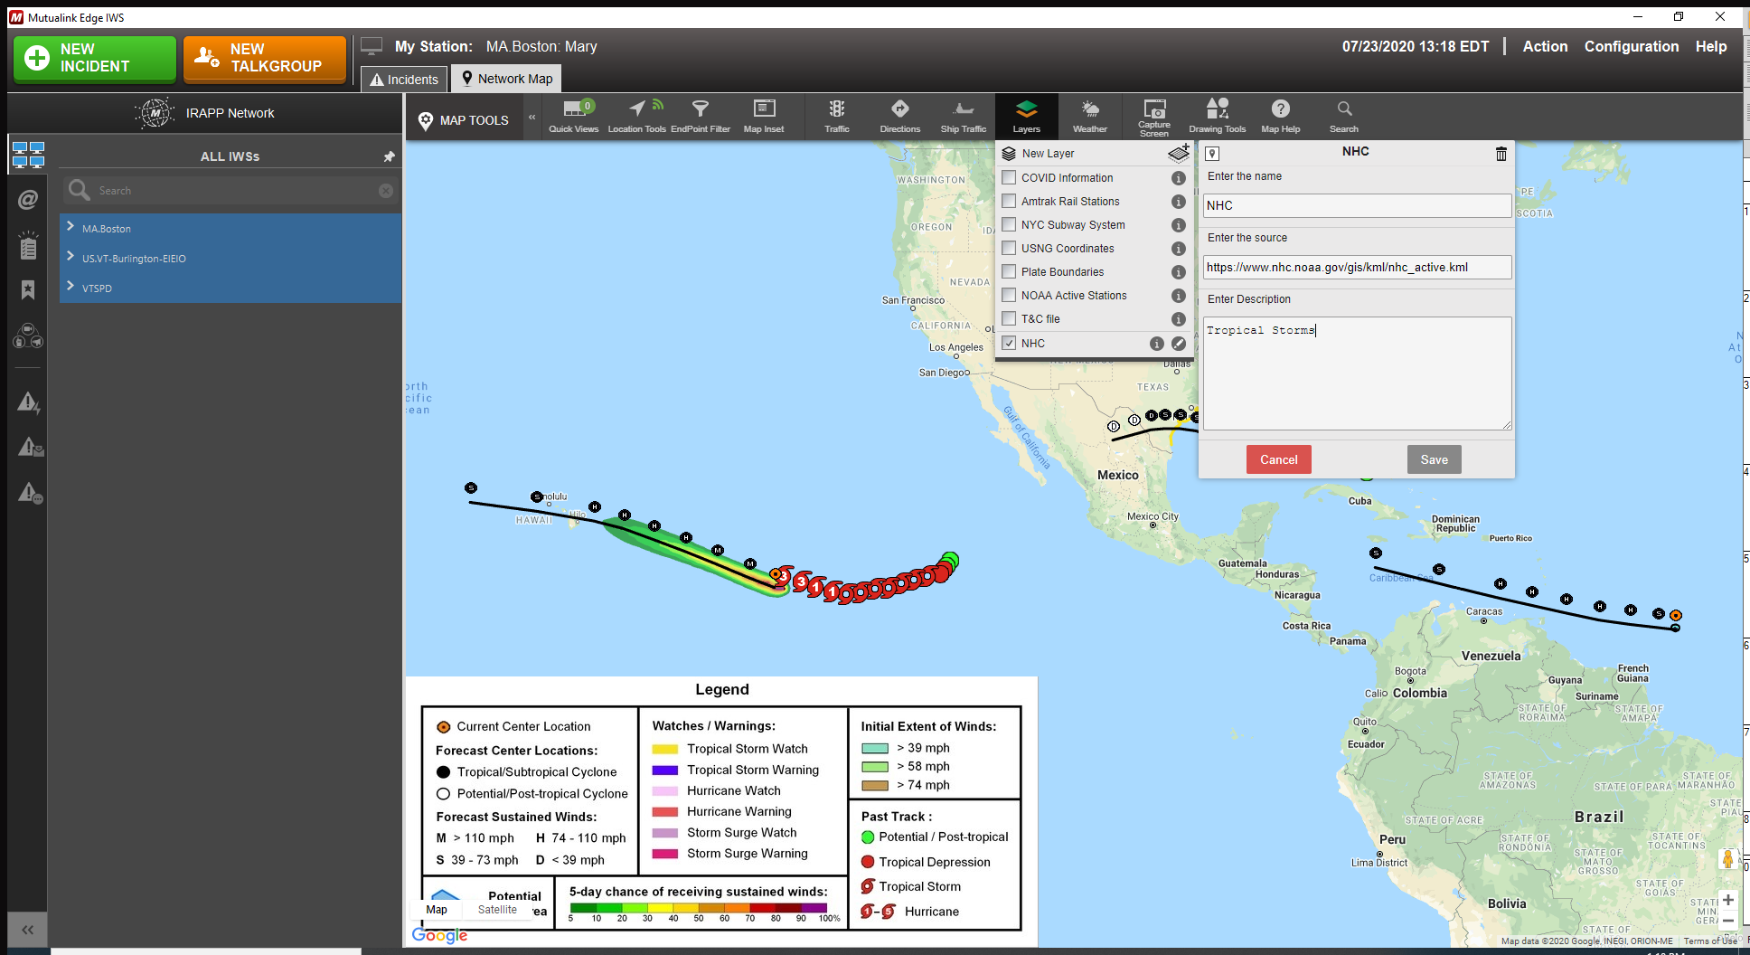Open the Directions tool
Screen dimensions: 1750x955
899,118
